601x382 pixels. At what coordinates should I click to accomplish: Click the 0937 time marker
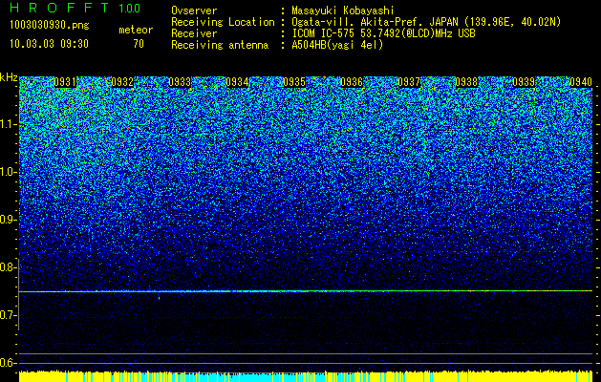tap(409, 82)
